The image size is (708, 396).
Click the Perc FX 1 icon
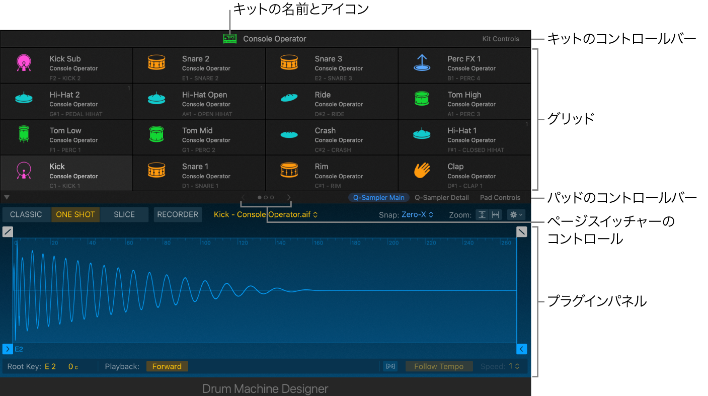point(421,62)
